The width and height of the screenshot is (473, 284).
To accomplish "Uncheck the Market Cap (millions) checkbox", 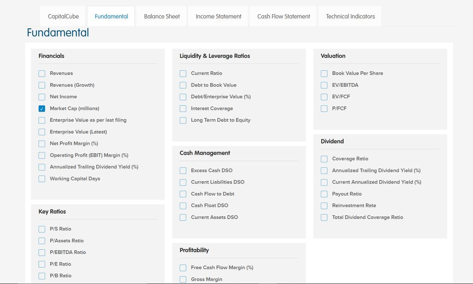I will (42, 109).
